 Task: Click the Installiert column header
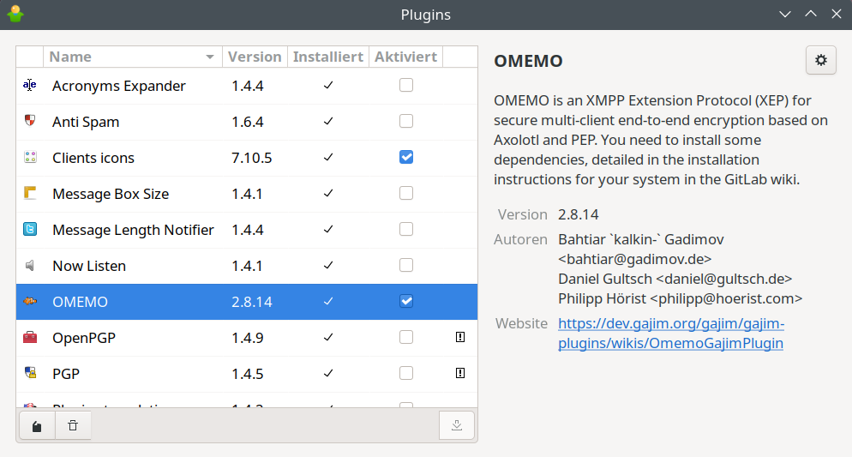328,57
